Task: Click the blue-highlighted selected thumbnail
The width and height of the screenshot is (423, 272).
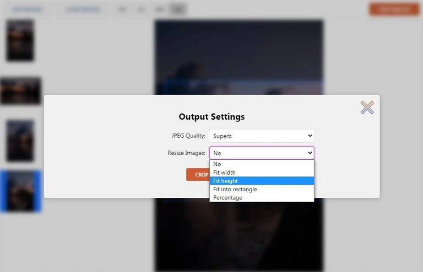Action: point(20,191)
